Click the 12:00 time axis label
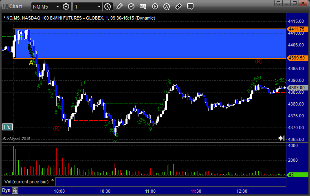The height and width of the screenshot is (196, 310). click(242, 191)
